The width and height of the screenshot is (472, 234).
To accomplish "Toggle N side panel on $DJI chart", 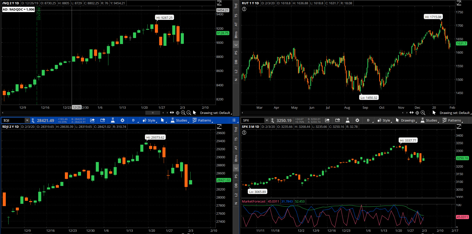I will 236,203.
